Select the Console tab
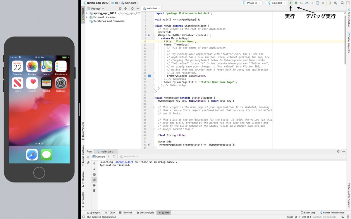This screenshot has height=219, width=351. [x=99, y=157]
